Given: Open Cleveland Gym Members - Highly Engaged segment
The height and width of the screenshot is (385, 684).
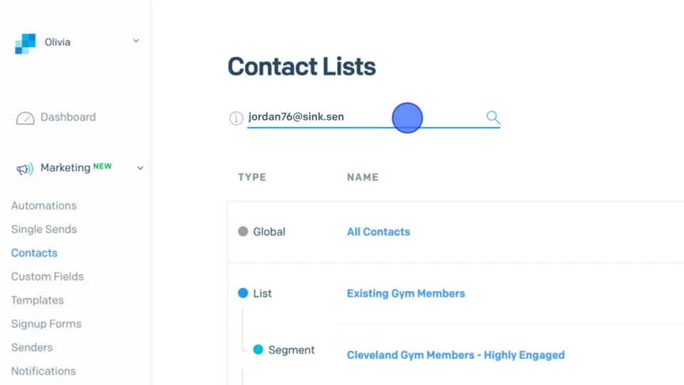Looking at the screenshot, I should (x=455, y=355).
